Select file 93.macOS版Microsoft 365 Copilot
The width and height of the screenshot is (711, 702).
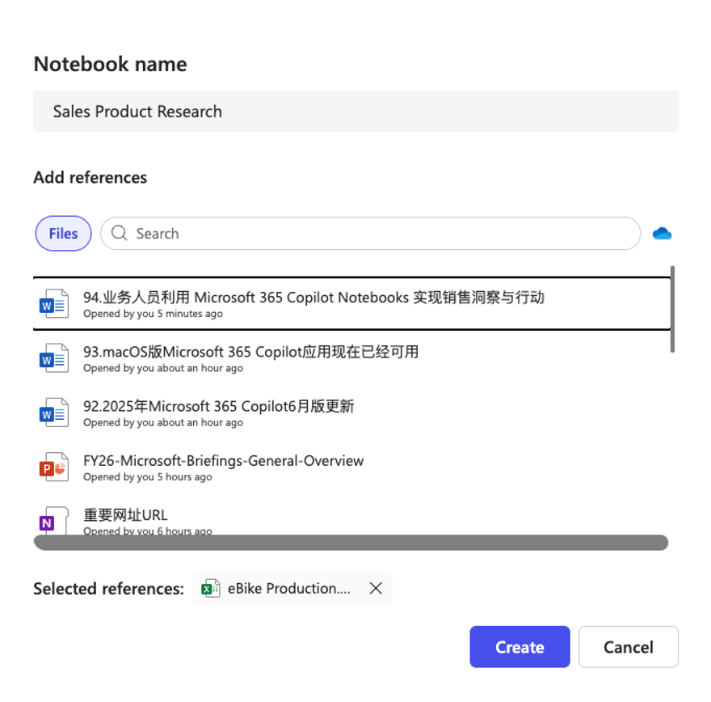[x=352, y=358]
